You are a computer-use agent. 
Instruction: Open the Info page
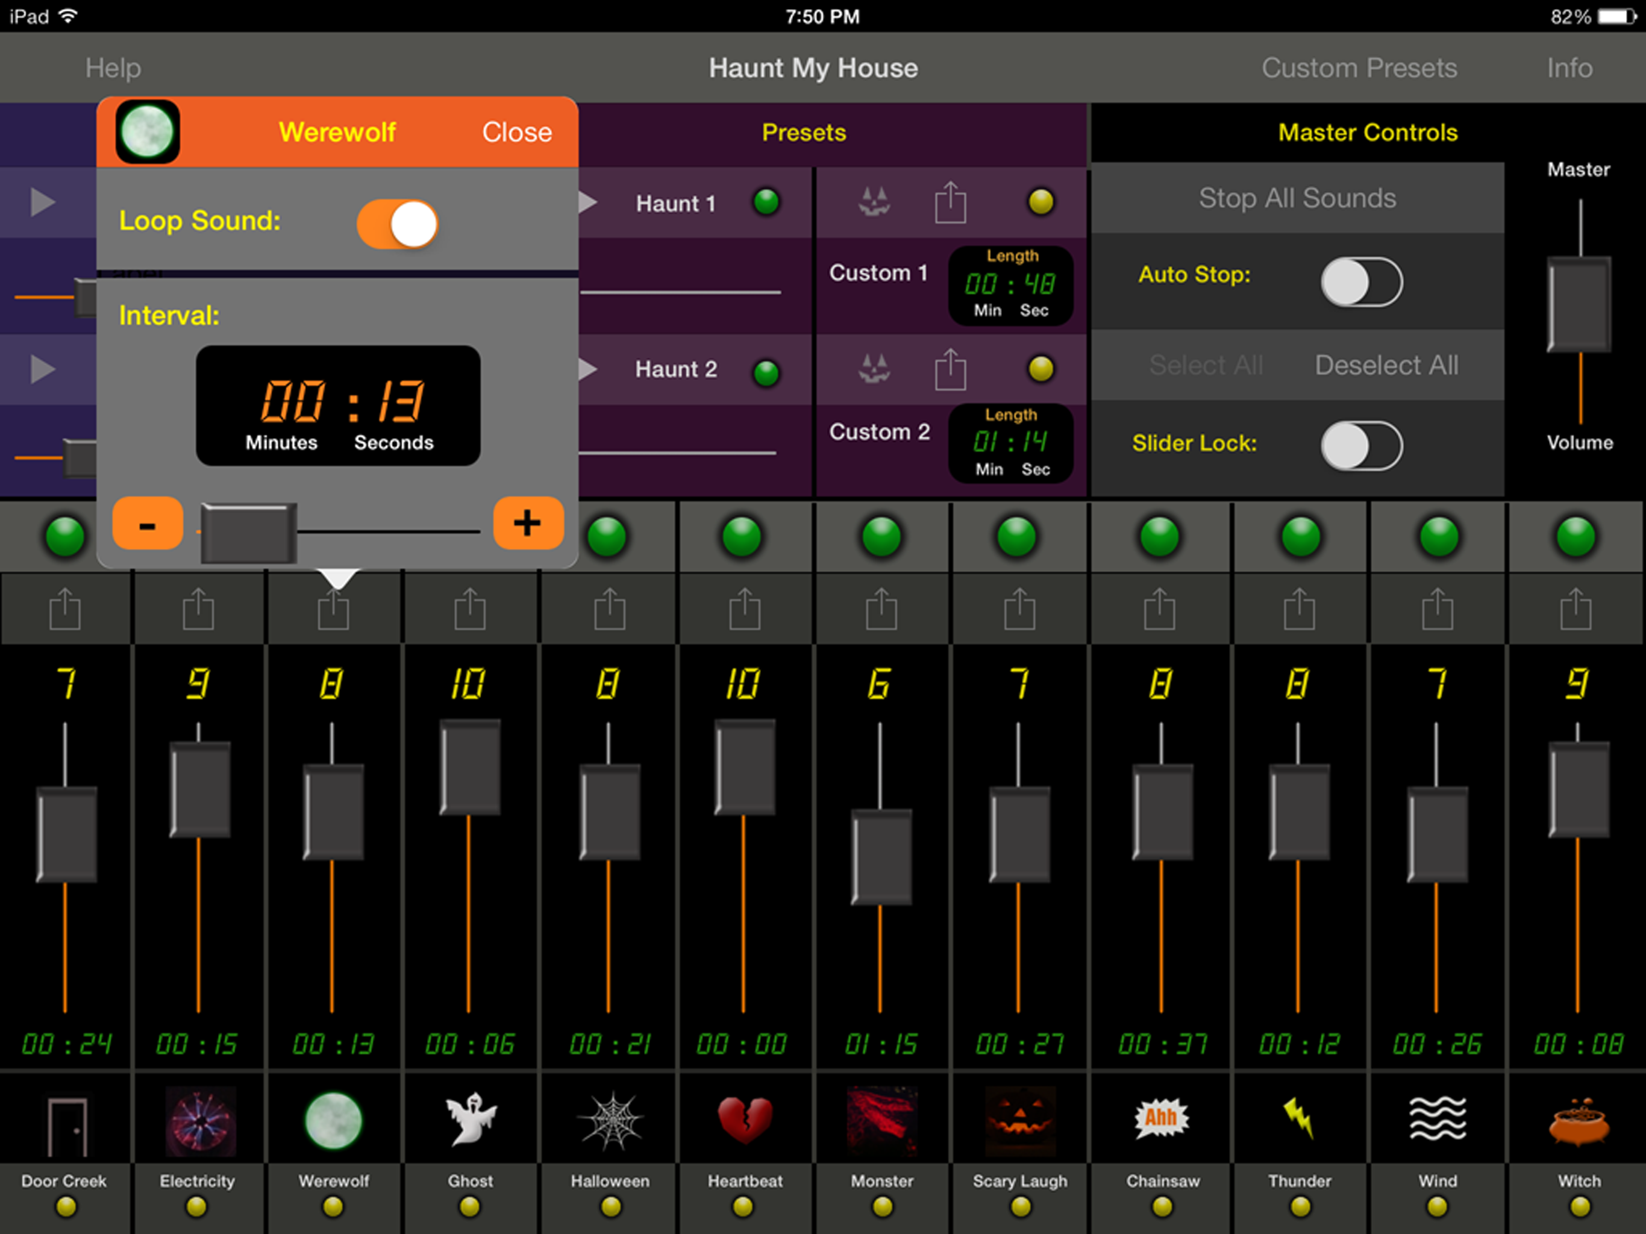[x=1569, y=67]
